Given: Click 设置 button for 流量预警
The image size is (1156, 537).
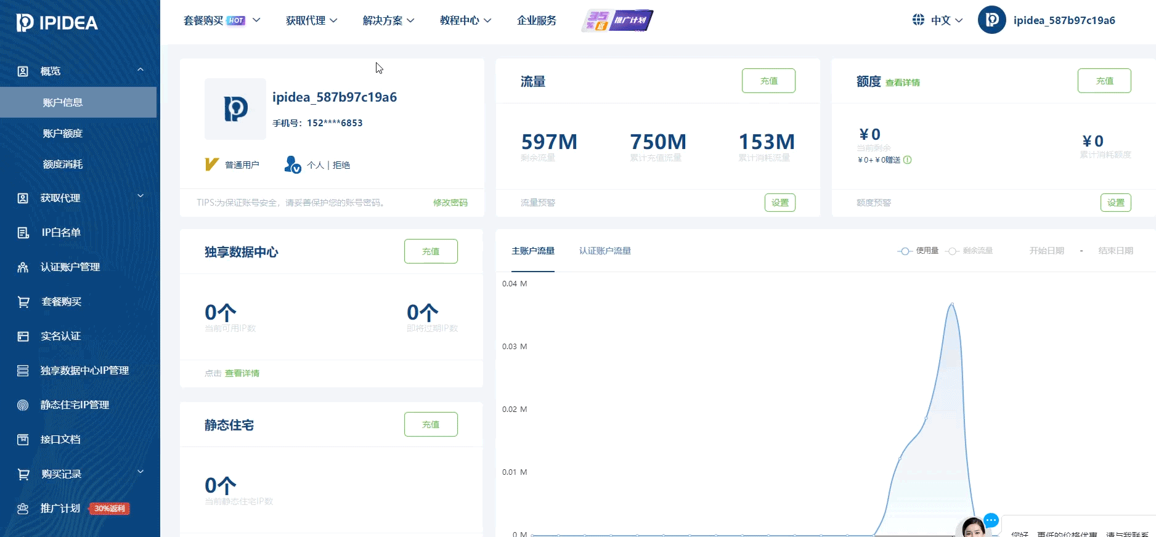Looking at the screenshot, I should pos(779,203).
